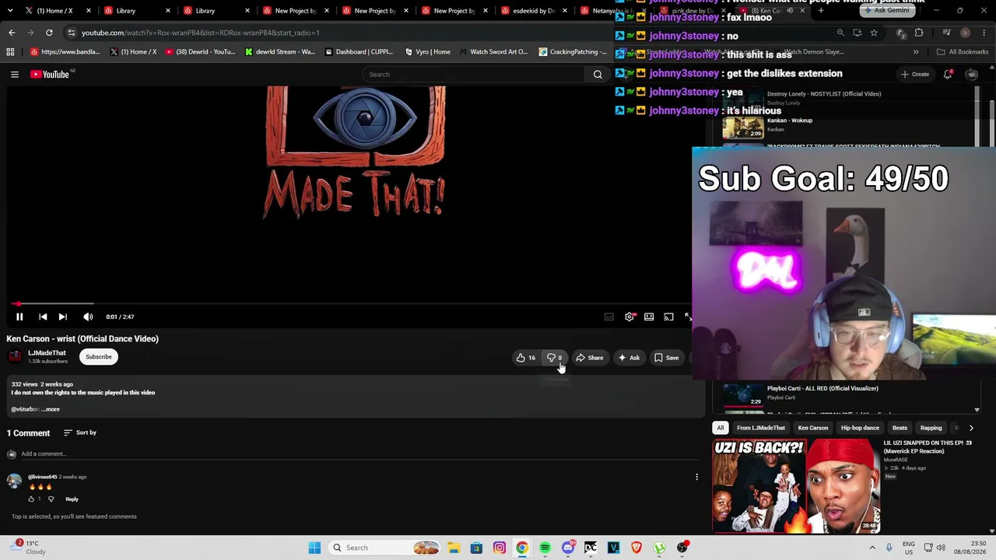Viewport: 996px width, 560px height.
Task: Share this video
Action: pos(590,358)
